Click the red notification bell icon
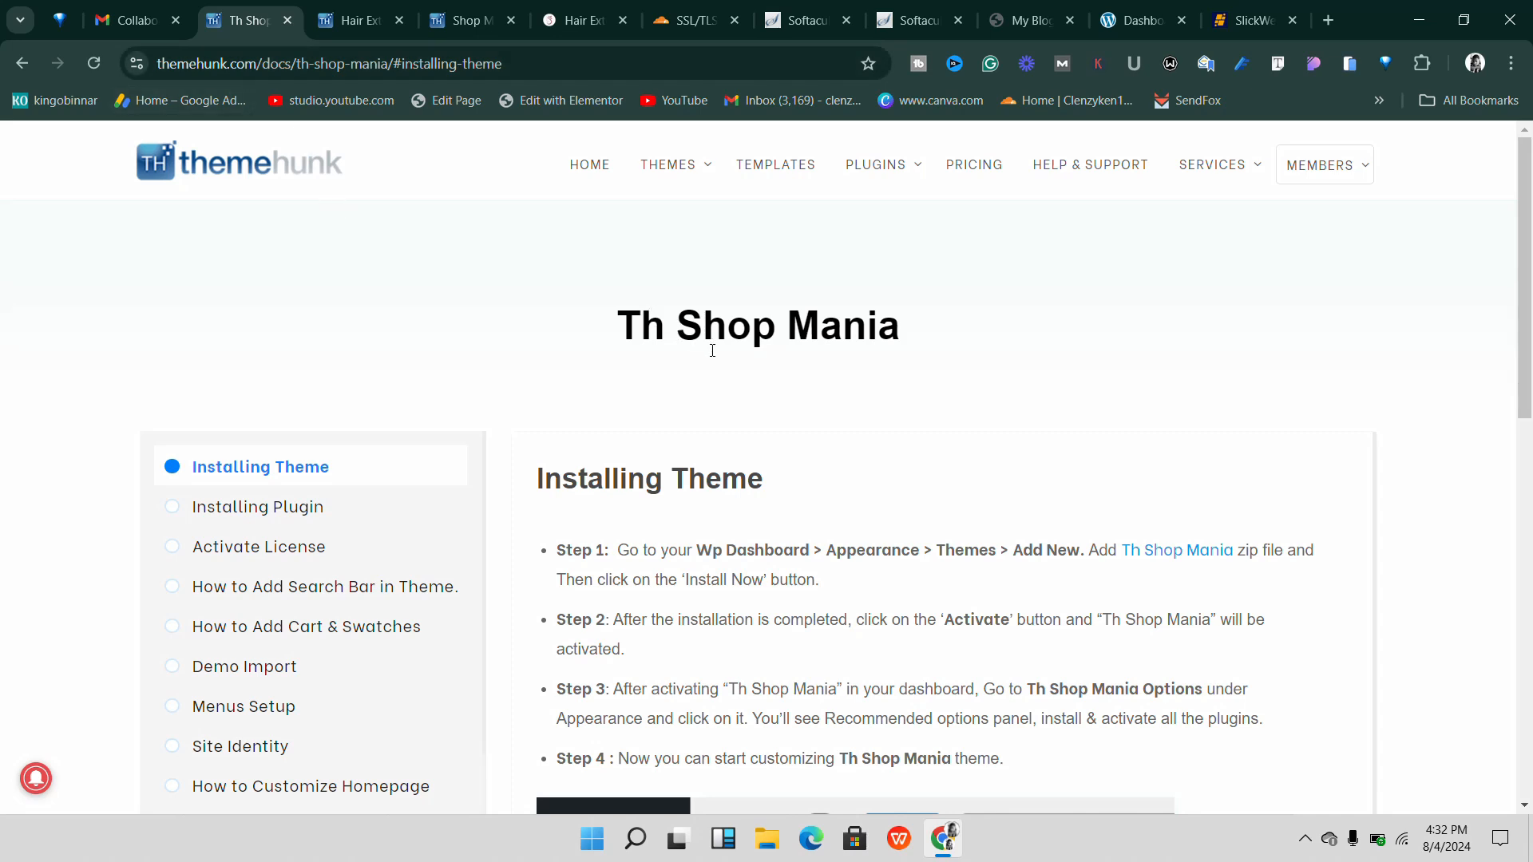 click(x=36, y=778)
